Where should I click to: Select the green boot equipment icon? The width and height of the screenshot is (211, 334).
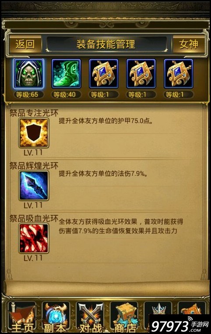tap(66, 74)
